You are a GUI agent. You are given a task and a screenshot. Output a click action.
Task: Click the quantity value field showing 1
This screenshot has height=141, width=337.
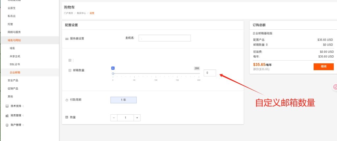pyautogui.click(x=125, y=118)
